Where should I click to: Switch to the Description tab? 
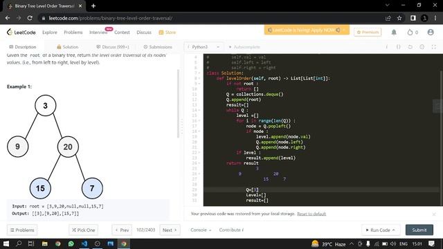point(23,47)
